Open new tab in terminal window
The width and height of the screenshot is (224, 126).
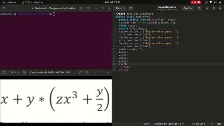[x=4, y=8]
